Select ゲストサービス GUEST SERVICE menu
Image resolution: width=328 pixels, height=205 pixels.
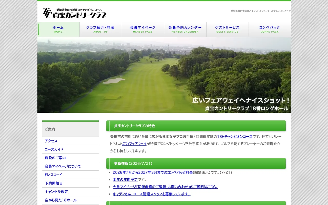(227, 29)
